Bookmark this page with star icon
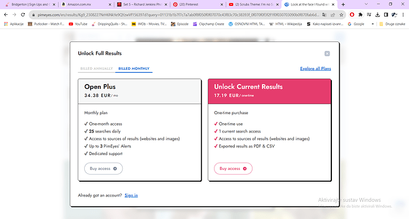This screenshot has width=409, height=219. (x=341, y=15)
